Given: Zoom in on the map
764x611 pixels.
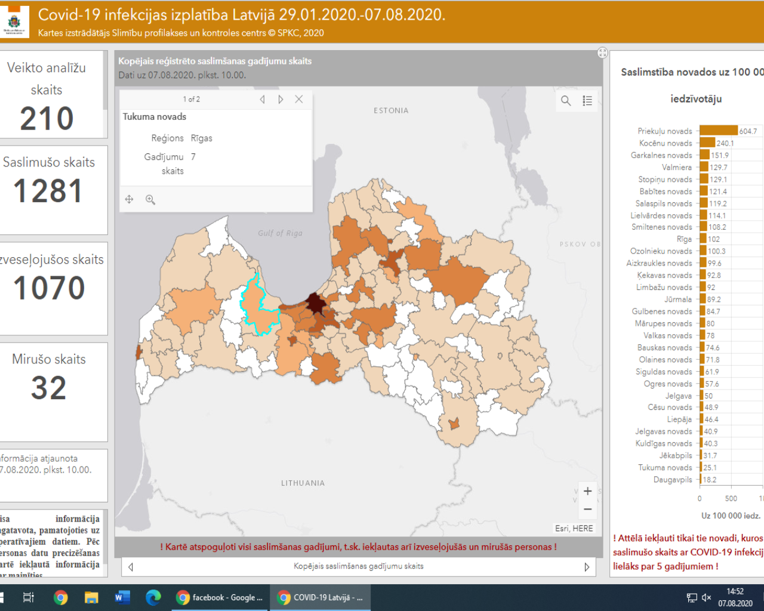Looking at the screenshot, I should click(x=587, y=491).
